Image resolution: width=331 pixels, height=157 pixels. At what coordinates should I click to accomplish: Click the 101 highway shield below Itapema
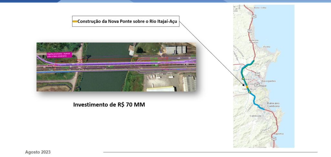pos(274,139)
